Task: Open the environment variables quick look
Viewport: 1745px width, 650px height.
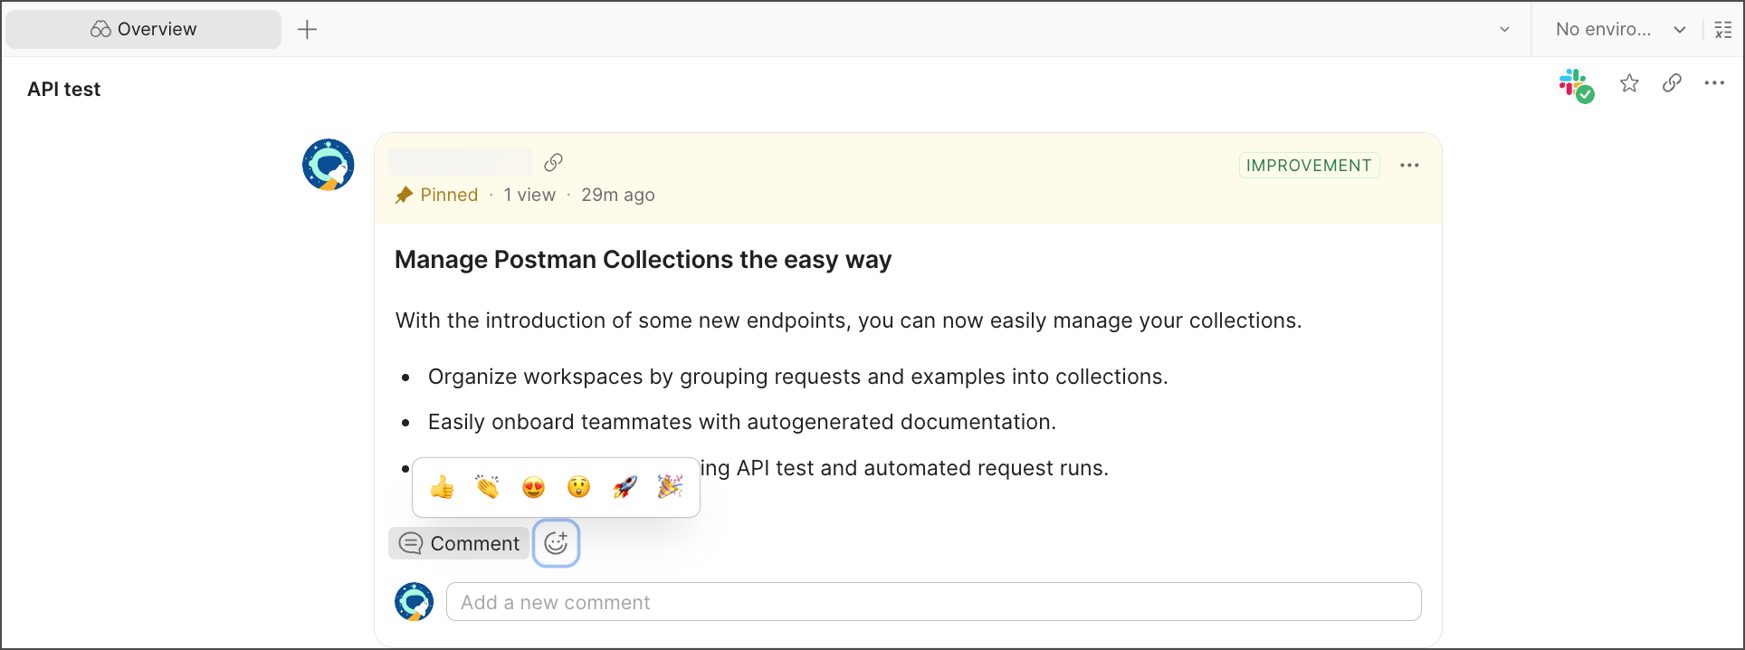Action: (1723, 29)
